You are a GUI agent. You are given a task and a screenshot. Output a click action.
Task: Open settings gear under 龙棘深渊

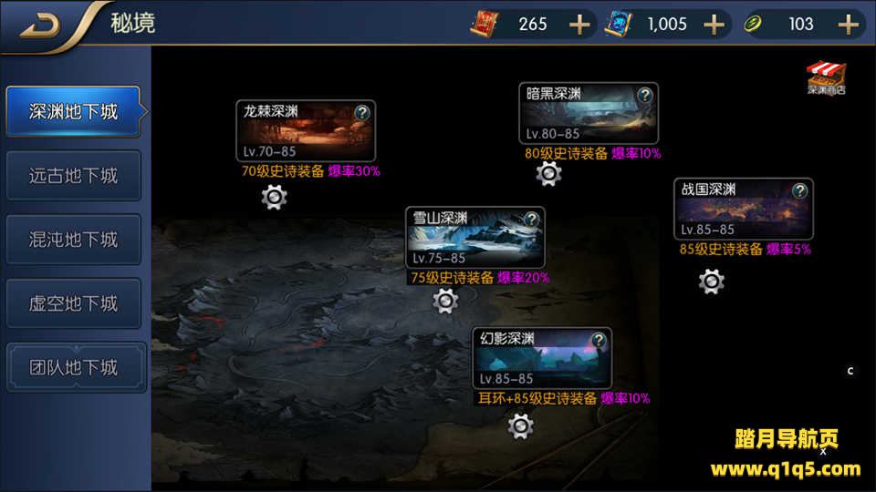(x=274, y=197)
